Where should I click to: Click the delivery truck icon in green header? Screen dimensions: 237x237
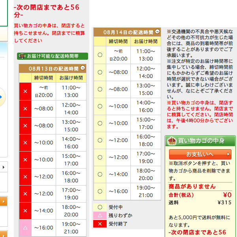[x=23, y=56]
